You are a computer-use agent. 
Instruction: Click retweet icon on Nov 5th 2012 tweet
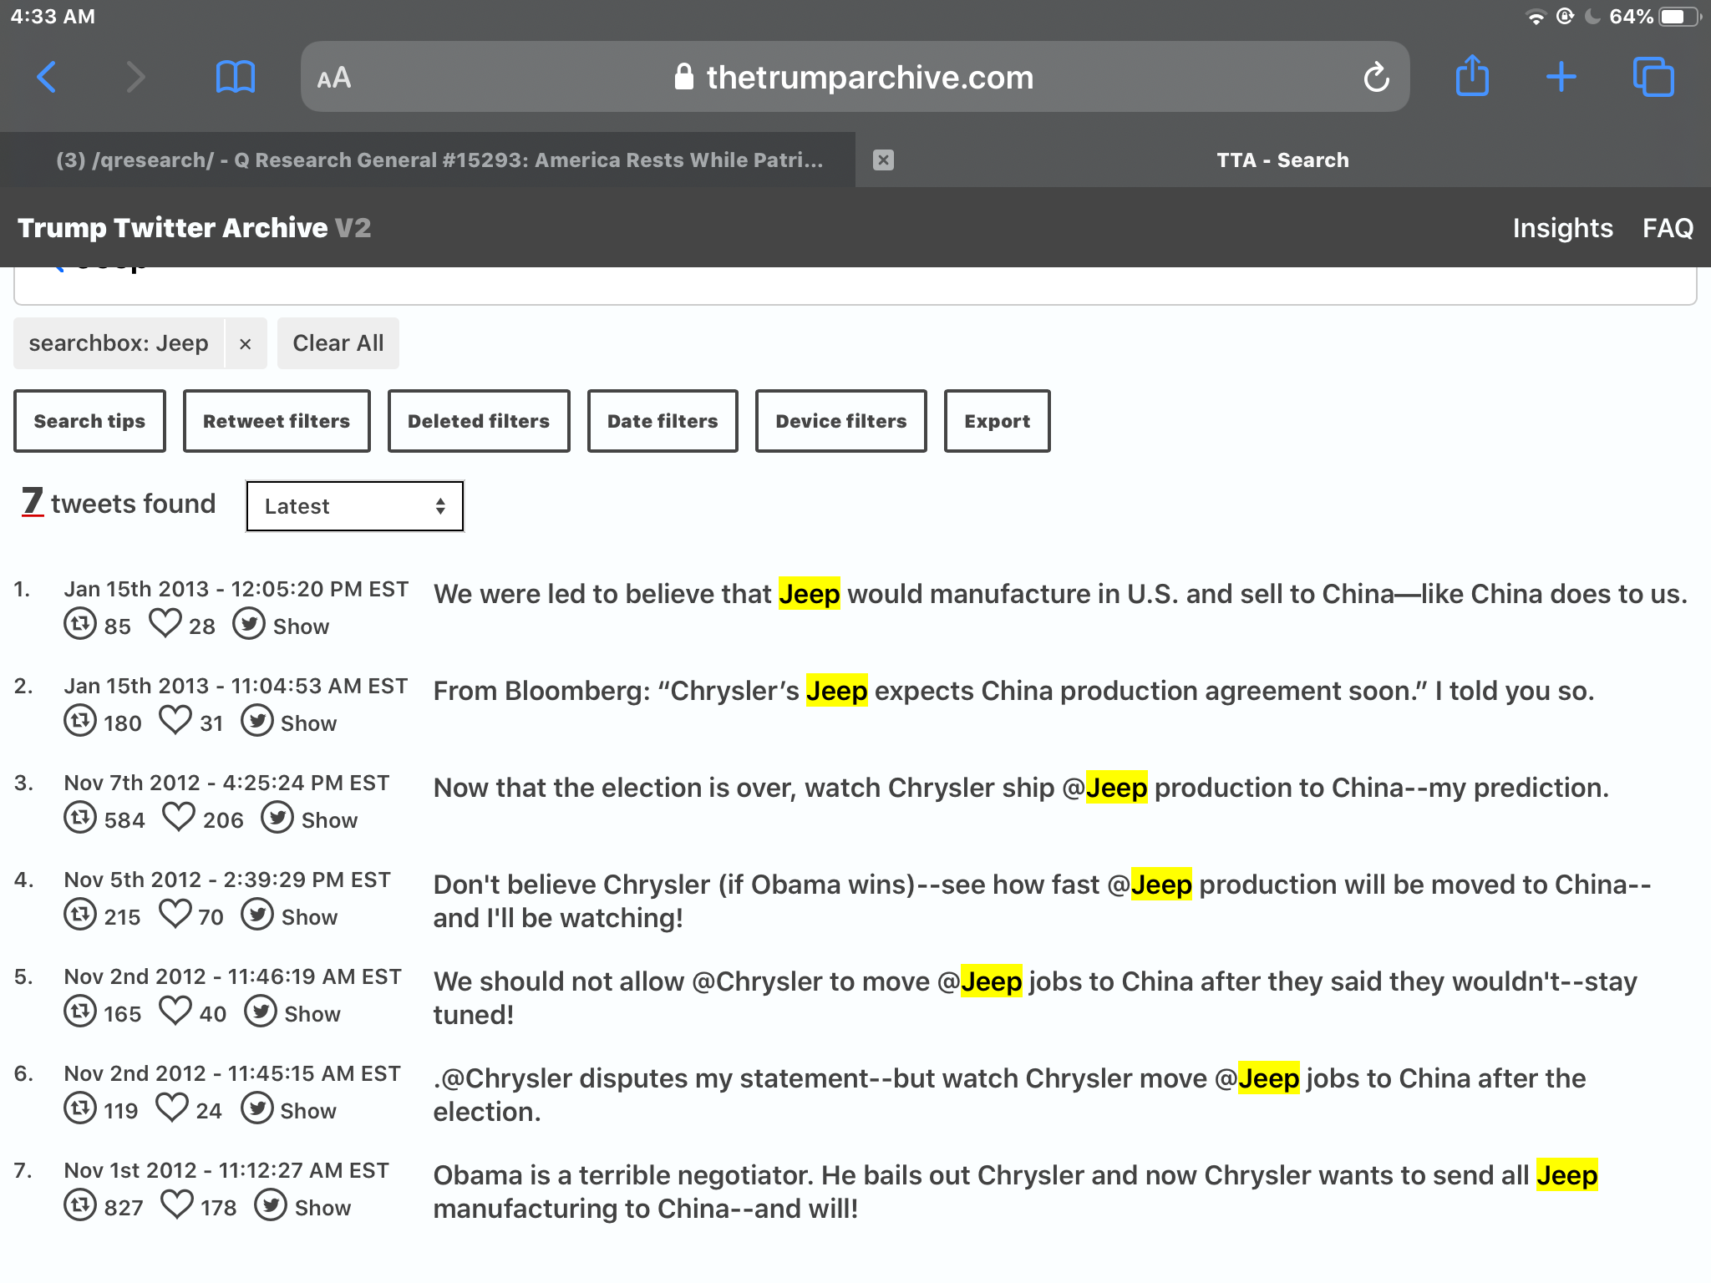pos(80,915)
